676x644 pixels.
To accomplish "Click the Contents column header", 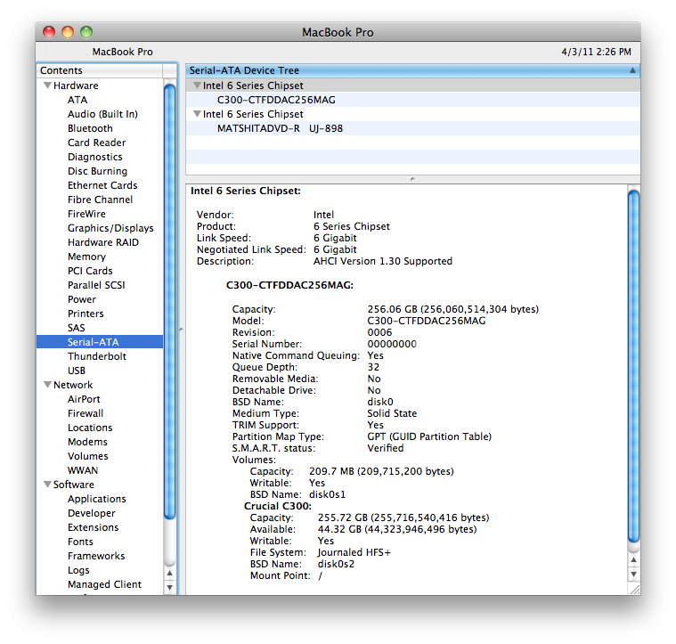I will 100,70.
